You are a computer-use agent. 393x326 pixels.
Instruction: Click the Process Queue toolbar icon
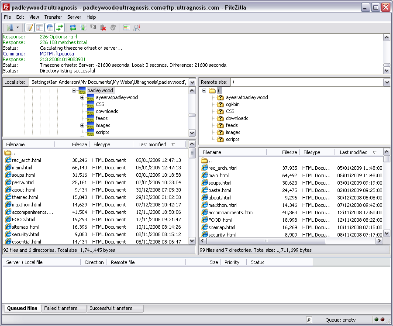tap(83, 27)
